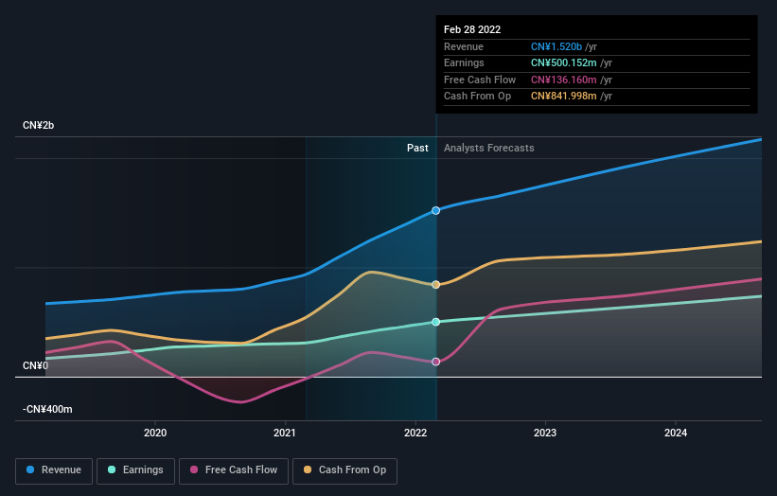
Task: Click the CN¥2b y-axis label
Action: 38,125
